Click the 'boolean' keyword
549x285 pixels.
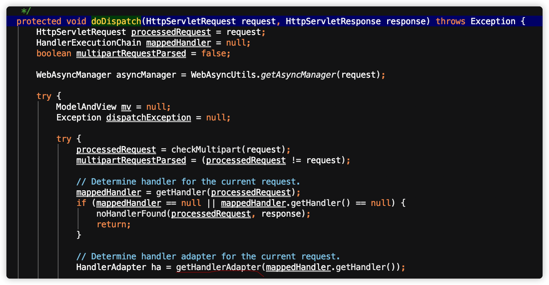point(54,53)
